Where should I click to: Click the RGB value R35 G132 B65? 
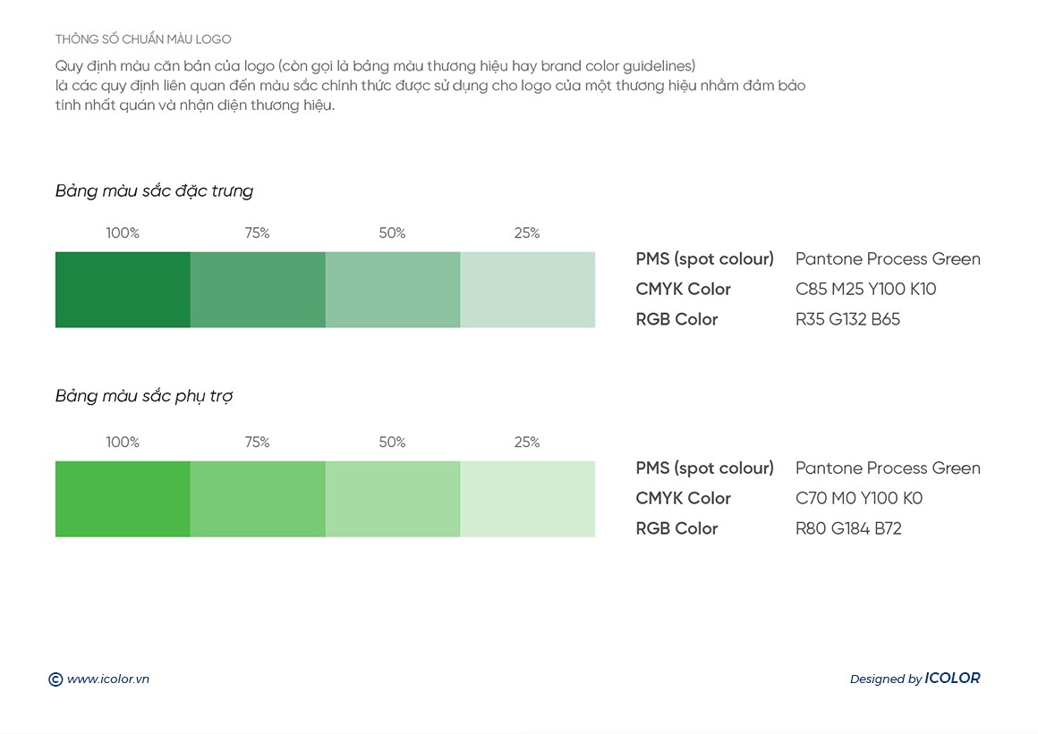coord(847,320)
